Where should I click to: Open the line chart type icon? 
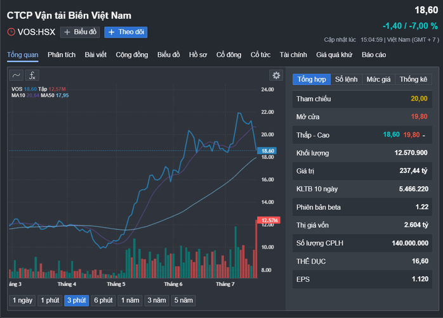[17, 75]
